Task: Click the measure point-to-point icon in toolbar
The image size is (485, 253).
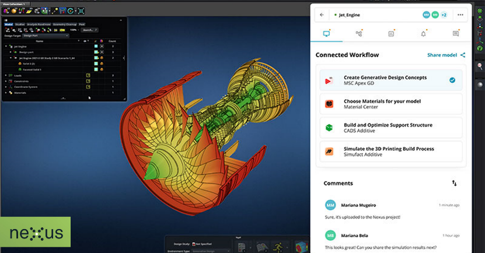Action: coord(55,11)
